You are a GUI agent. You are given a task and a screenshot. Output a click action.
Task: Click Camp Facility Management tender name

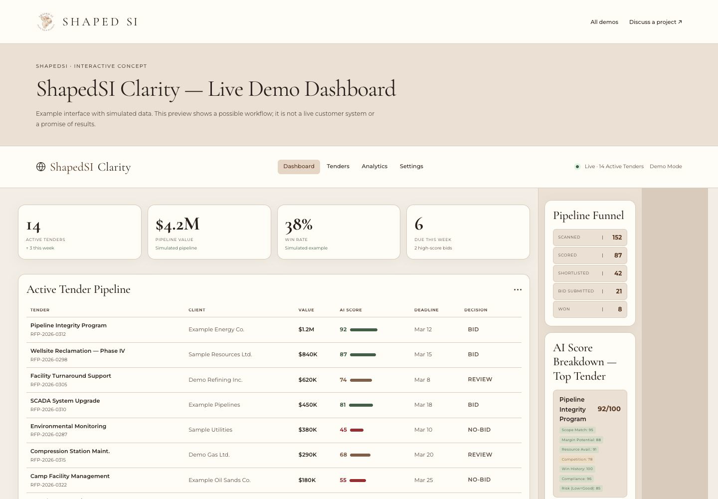click(x=70, y=476)
